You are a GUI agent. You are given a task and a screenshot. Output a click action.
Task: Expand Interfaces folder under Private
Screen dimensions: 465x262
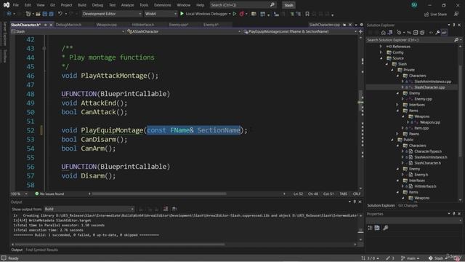397,105
